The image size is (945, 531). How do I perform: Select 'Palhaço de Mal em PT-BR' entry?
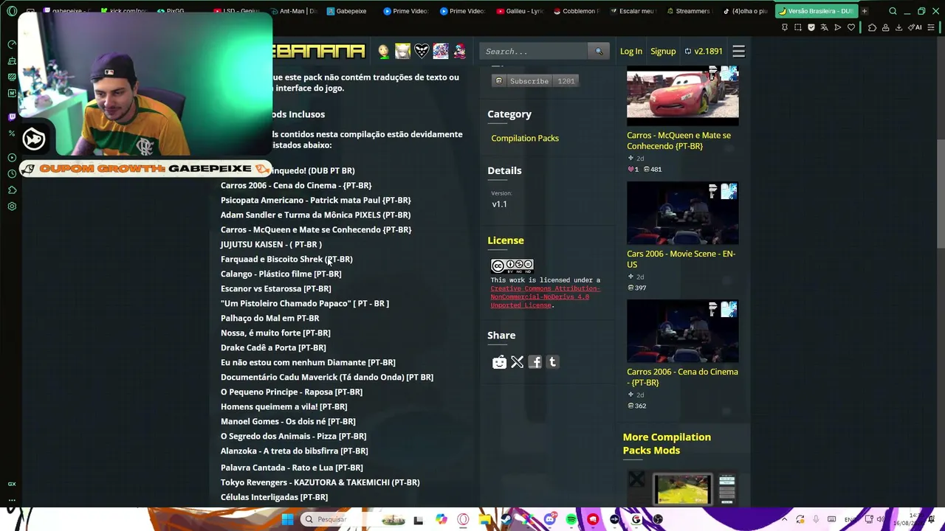coord(269,318)
